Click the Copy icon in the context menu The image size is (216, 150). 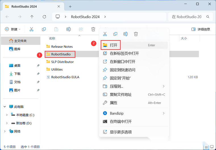click(115, 34)
